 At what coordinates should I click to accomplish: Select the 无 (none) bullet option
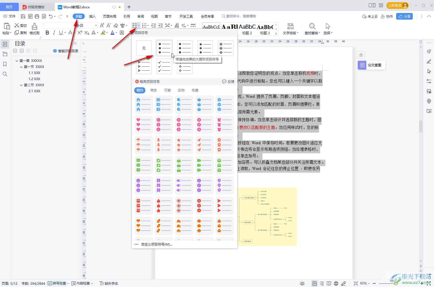coord(144,48)
